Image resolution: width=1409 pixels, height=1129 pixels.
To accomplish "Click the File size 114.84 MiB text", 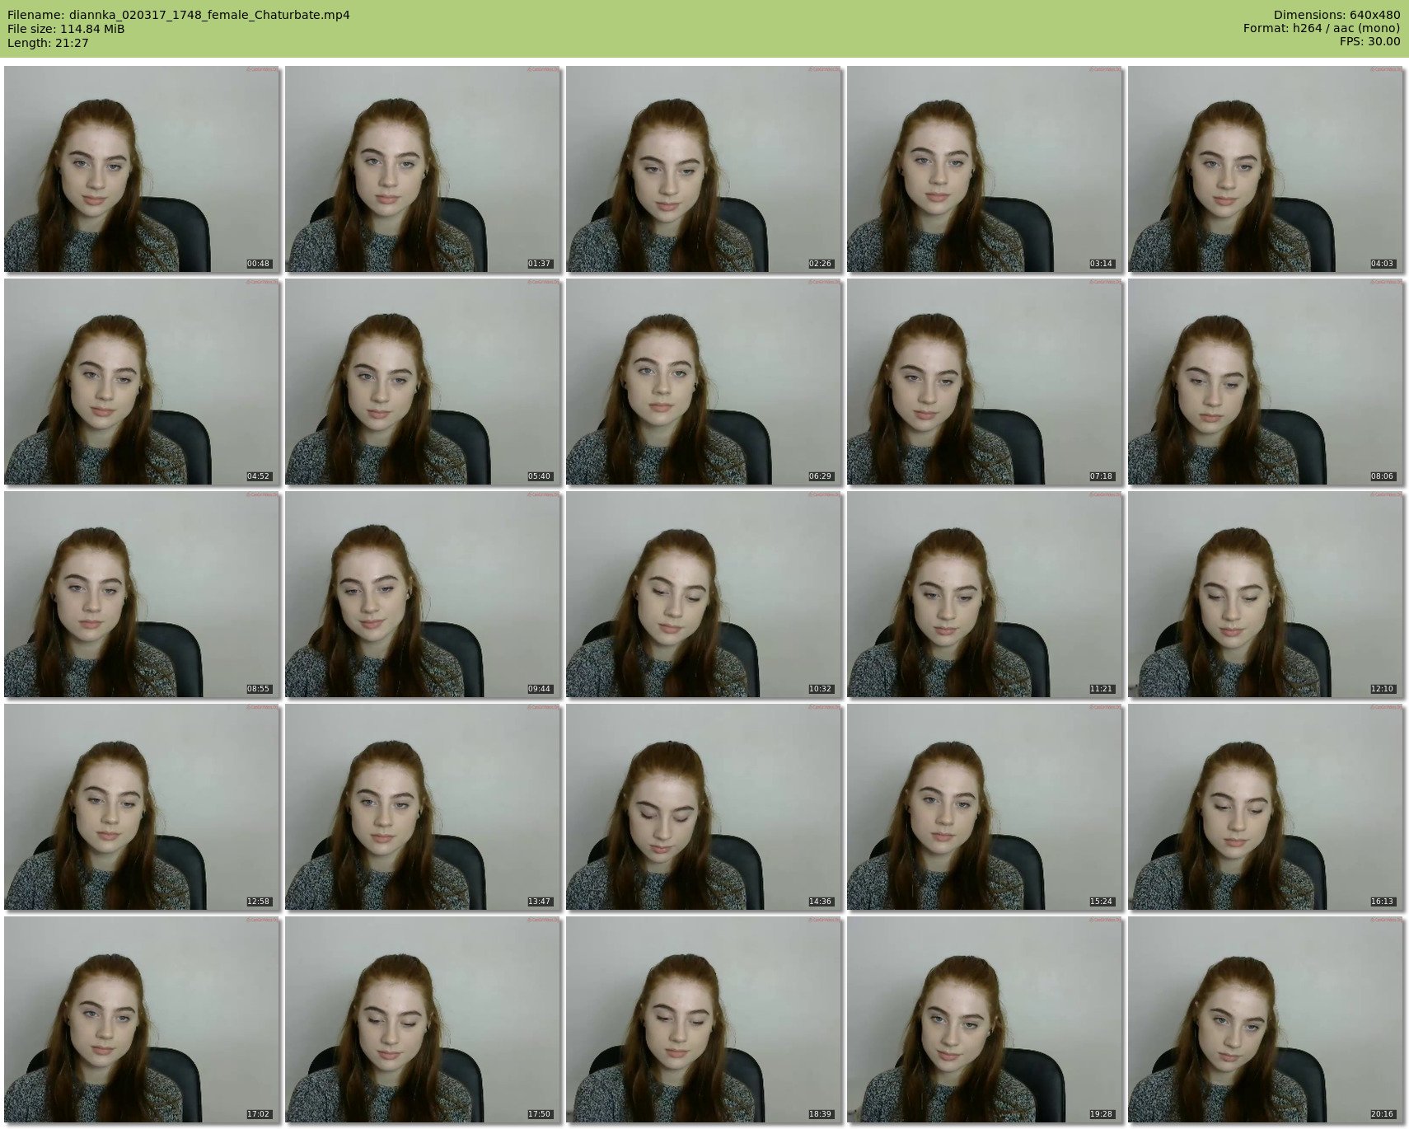I will click(x=66, y=29).
